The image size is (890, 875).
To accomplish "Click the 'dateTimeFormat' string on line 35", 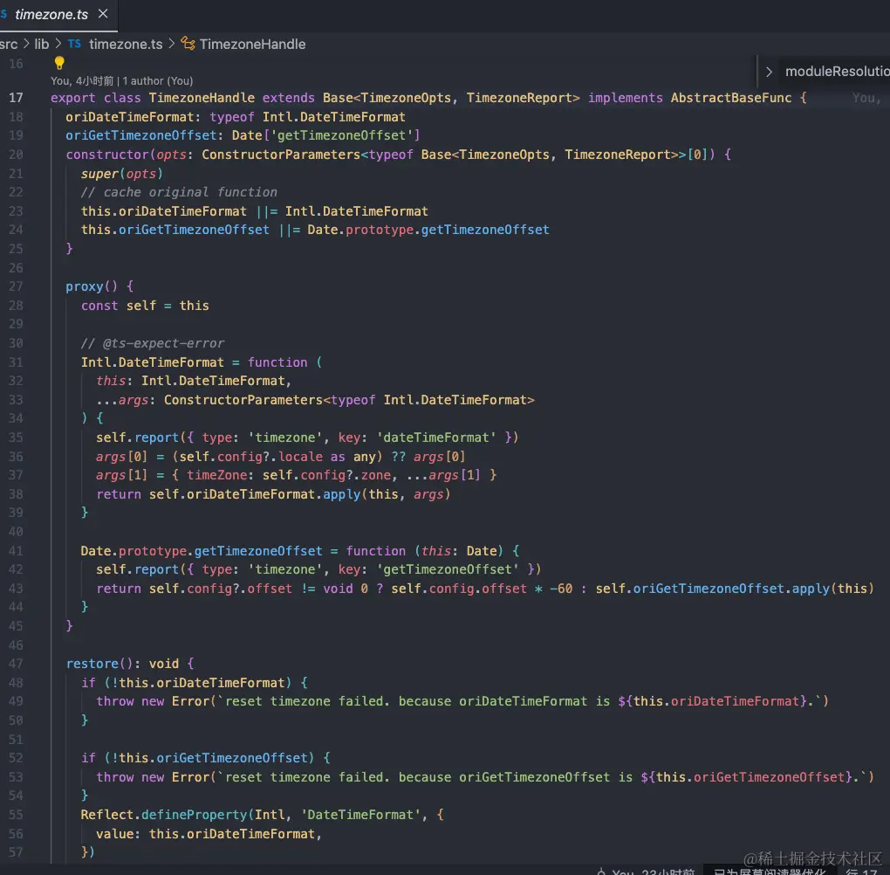I will tap(436, 437).
